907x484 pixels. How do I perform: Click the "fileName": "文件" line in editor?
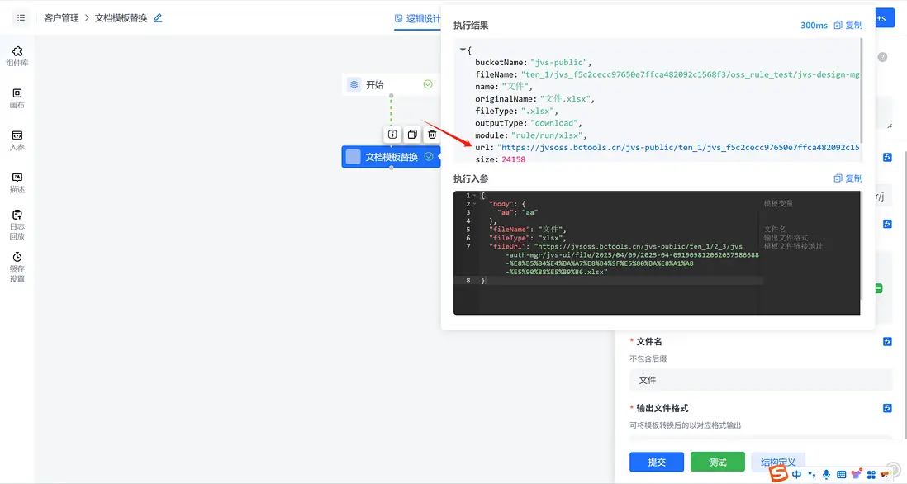point(528,230)
